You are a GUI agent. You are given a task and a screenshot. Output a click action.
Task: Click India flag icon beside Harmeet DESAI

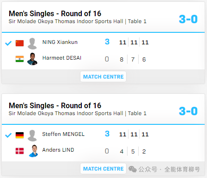coord(19,59)
